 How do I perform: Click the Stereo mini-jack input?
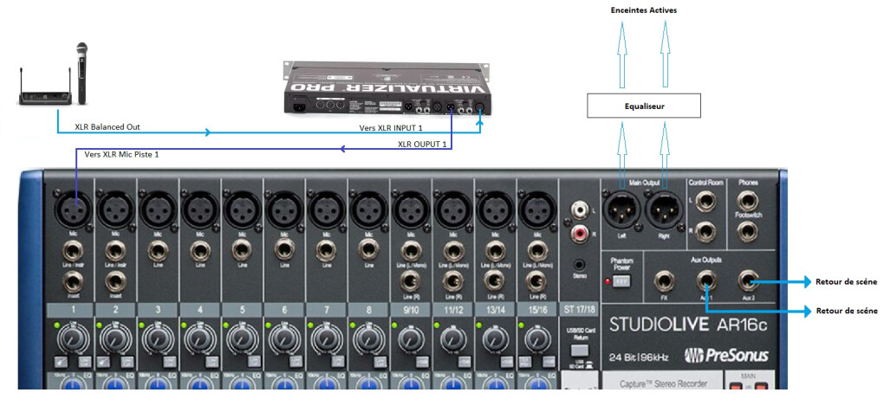pyautogui.click(x=579, y=264)
